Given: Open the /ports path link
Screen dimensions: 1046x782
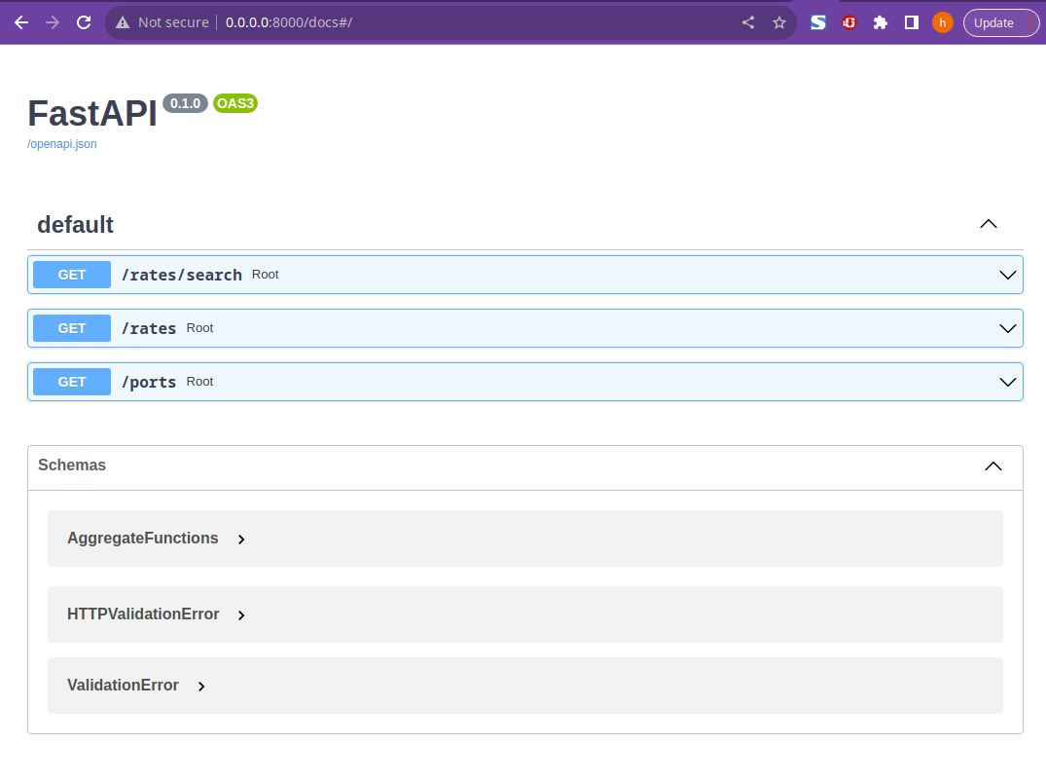Looking at the screenshot, I should click(x=149, y=382).
